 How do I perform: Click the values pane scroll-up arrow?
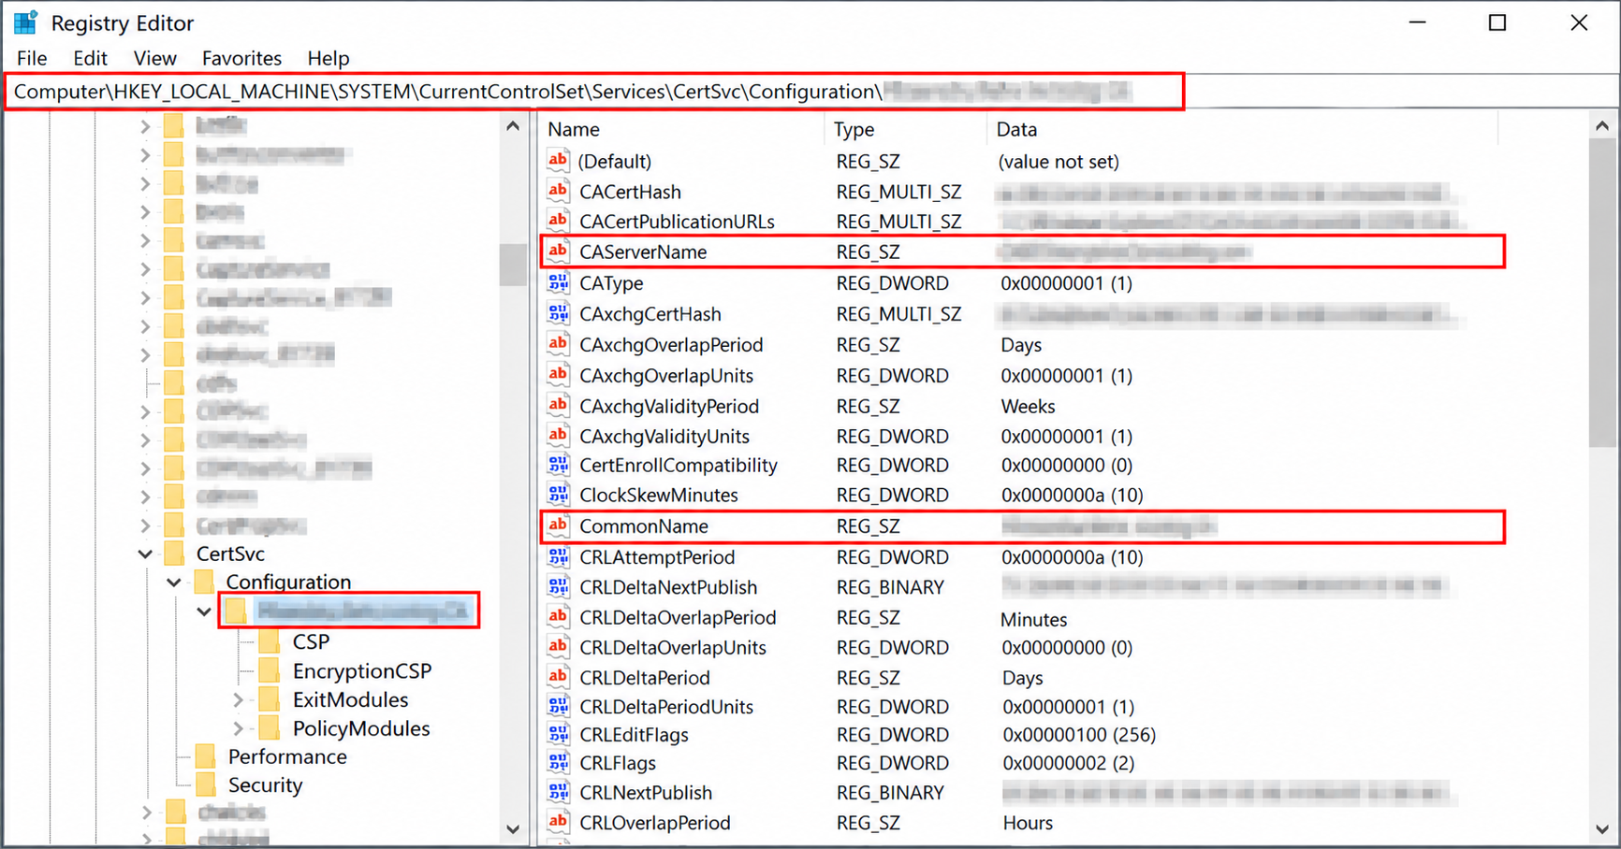tap(1602, 126)
